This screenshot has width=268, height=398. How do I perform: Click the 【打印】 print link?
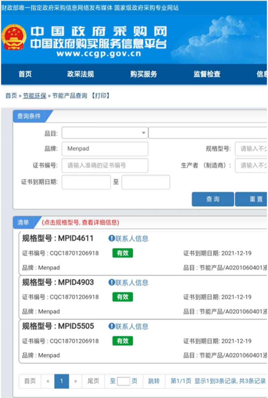(101, 96)
